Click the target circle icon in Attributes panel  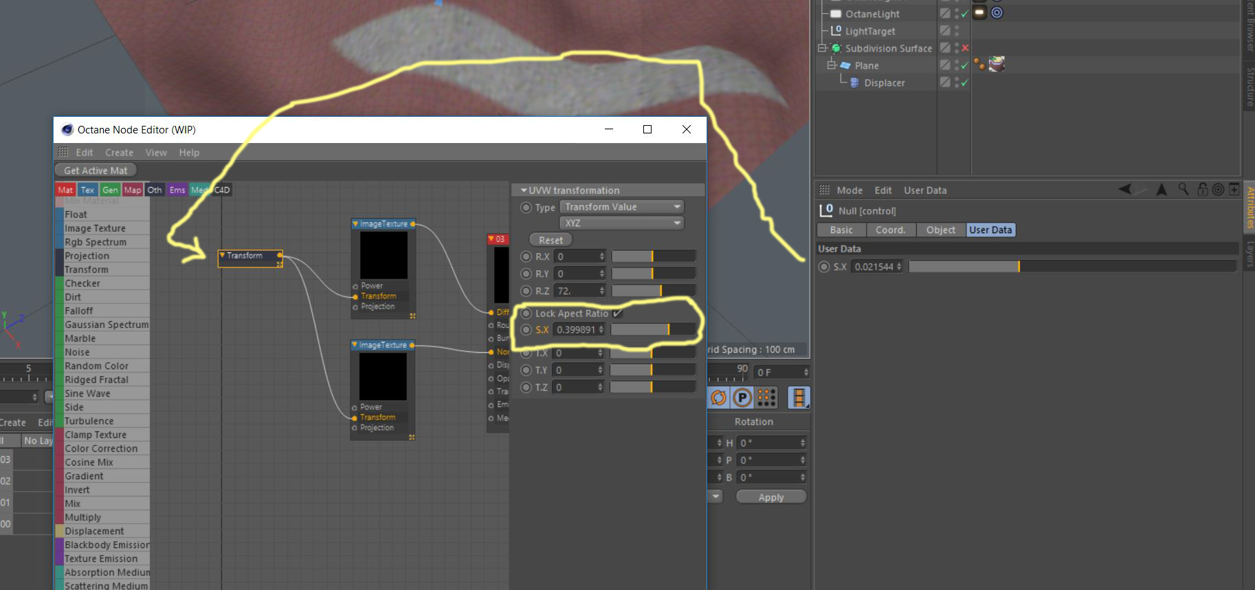(x=1218, y=189)
